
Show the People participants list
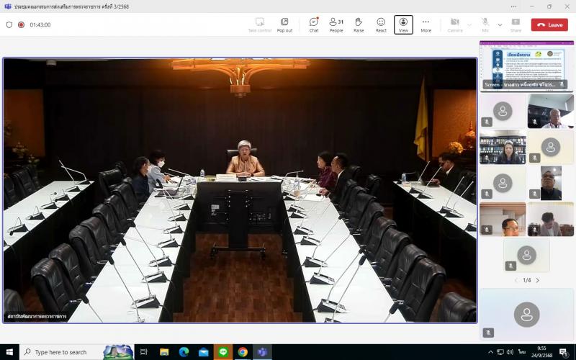pos(336,25)
